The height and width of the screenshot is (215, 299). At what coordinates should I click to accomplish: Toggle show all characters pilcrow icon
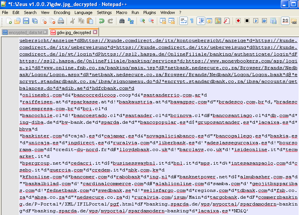[192, 21]
